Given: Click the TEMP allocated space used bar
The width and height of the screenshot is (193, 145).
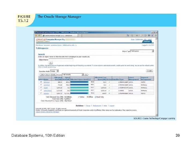Looking at the screenshot, I should (79, 88).
